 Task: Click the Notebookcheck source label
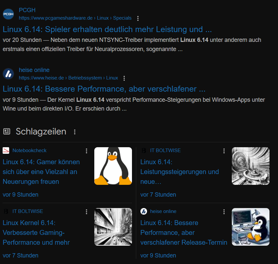click(x=29, y=150)
